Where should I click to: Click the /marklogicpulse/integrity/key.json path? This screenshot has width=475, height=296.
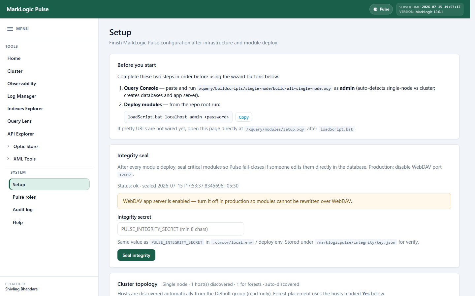[x=356, y=242]
